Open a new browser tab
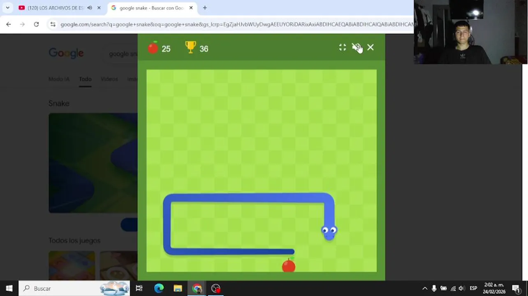 point(205,8)
